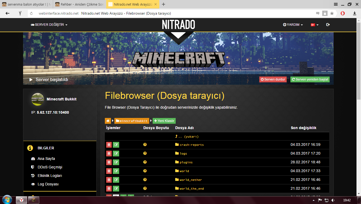Open the Windows Start menu

[7, 200]
